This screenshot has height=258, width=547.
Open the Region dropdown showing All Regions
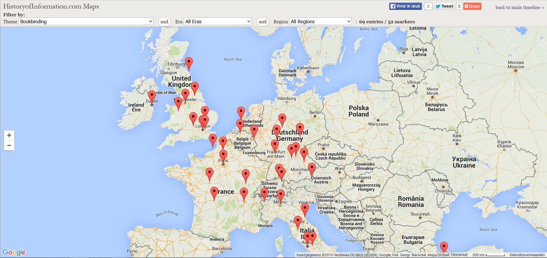[320, 22]
